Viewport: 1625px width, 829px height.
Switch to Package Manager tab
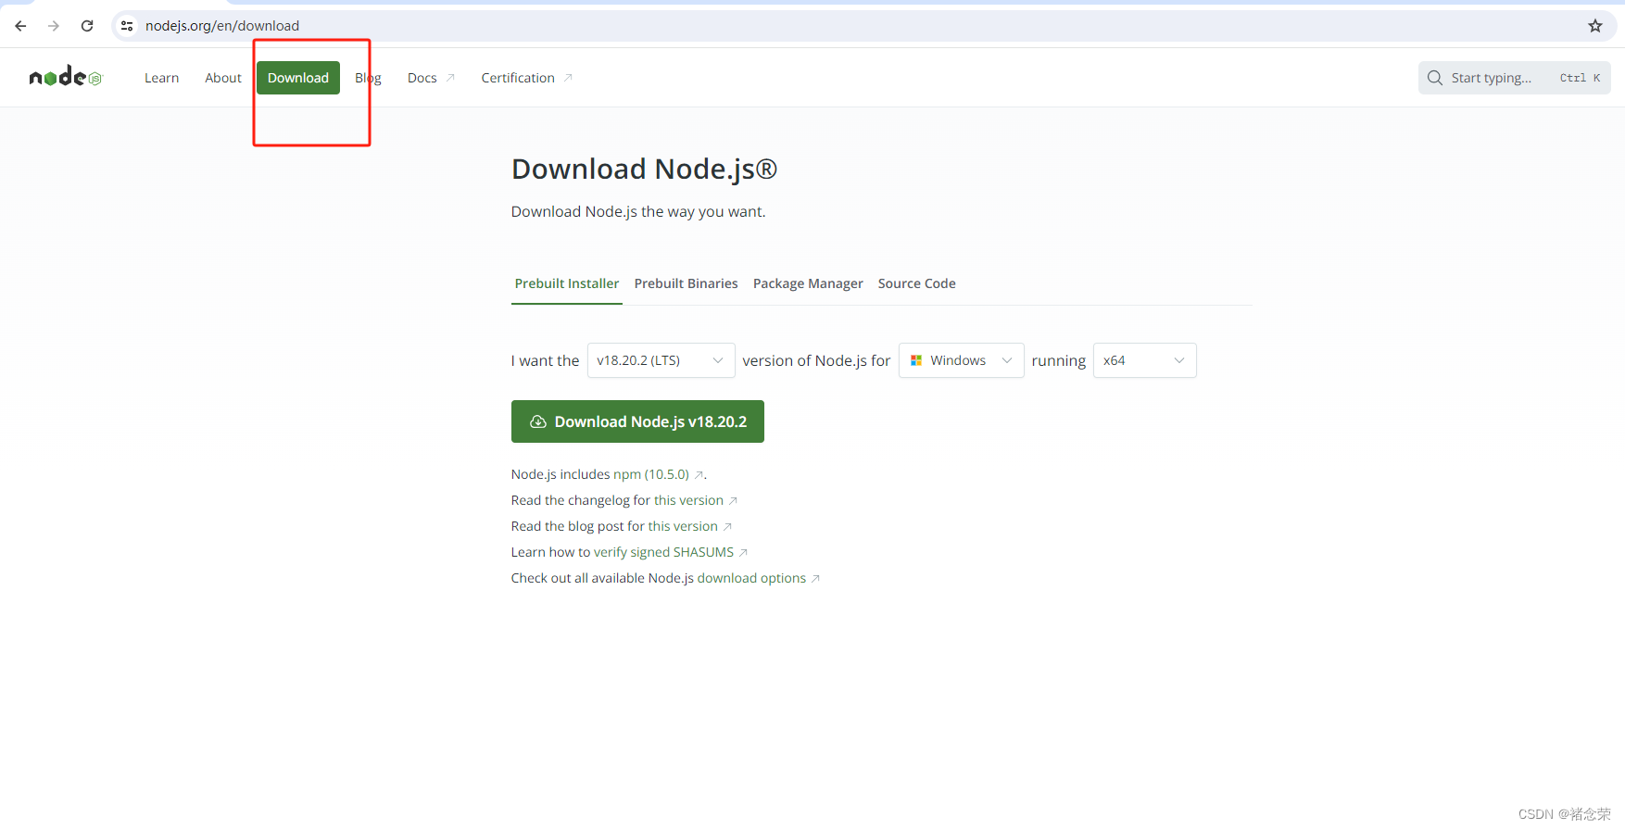click(808, 283)
